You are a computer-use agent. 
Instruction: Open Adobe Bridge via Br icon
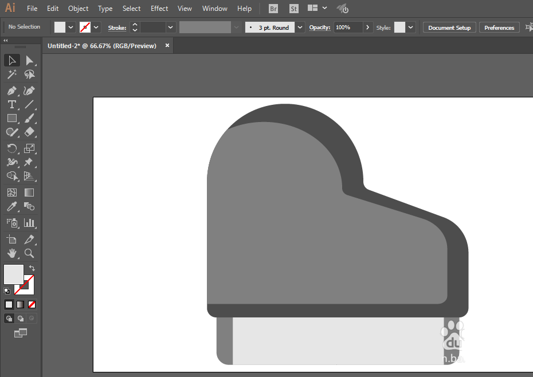point(273,9)
